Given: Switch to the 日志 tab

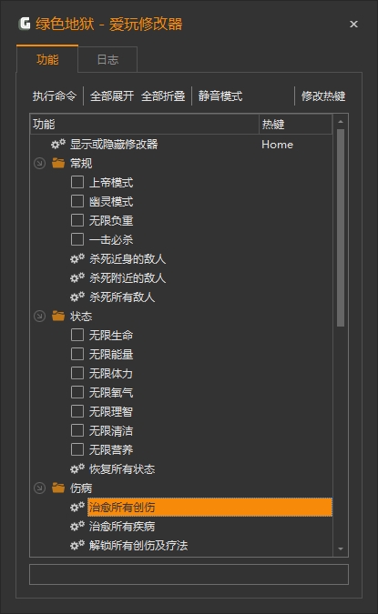Looking at the screenshot, I should click(107, 59).
